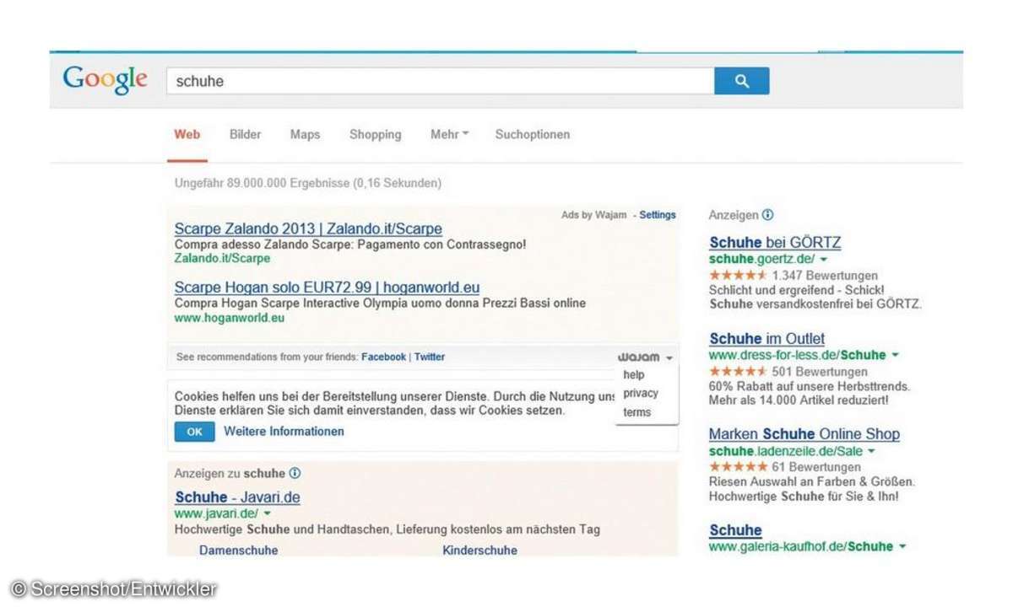Viewport: 1013px width, 607px height.
Task: Click the 1.347 Bewertungen rating text
Action: tap(825, 276)
